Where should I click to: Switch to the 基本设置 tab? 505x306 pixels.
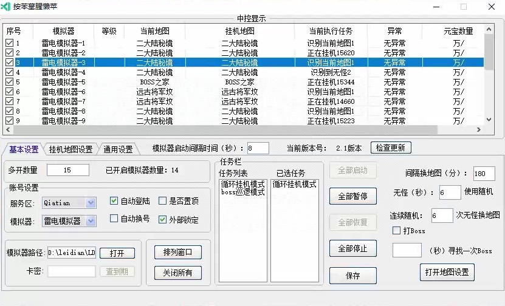pos(24,149)
